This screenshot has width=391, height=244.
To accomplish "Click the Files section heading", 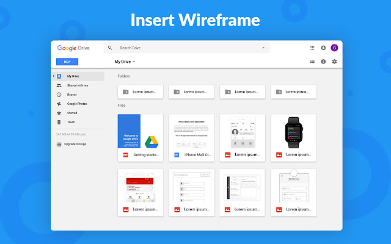I will pyautogui.click(x=122, y=106).
